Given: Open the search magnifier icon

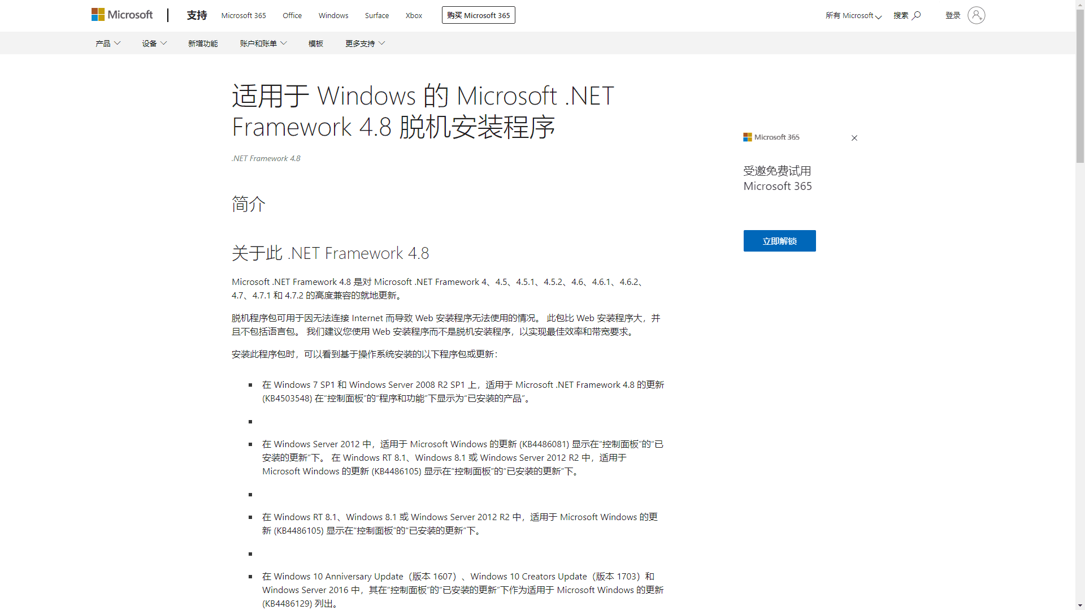Looking at the screenshot, I should 917,15.
